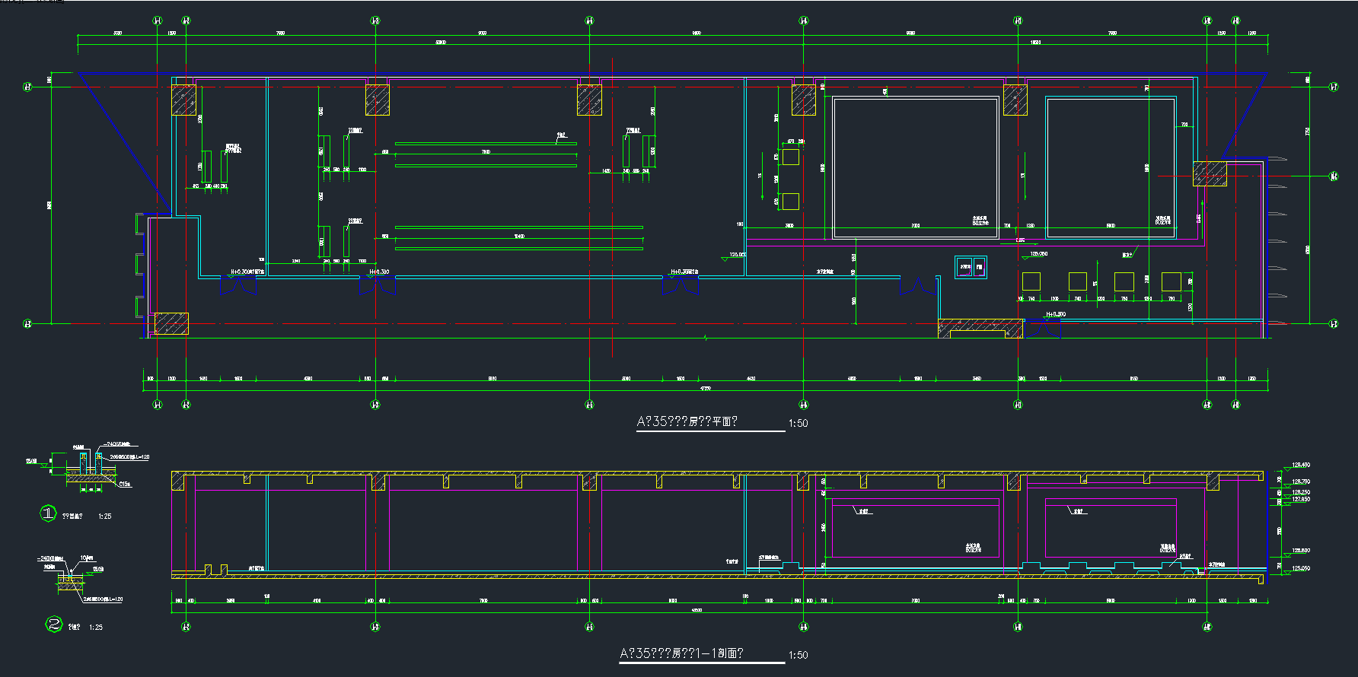Select the 128.400 elevation label in section

pyautogui.click(x=1301, y=465)
